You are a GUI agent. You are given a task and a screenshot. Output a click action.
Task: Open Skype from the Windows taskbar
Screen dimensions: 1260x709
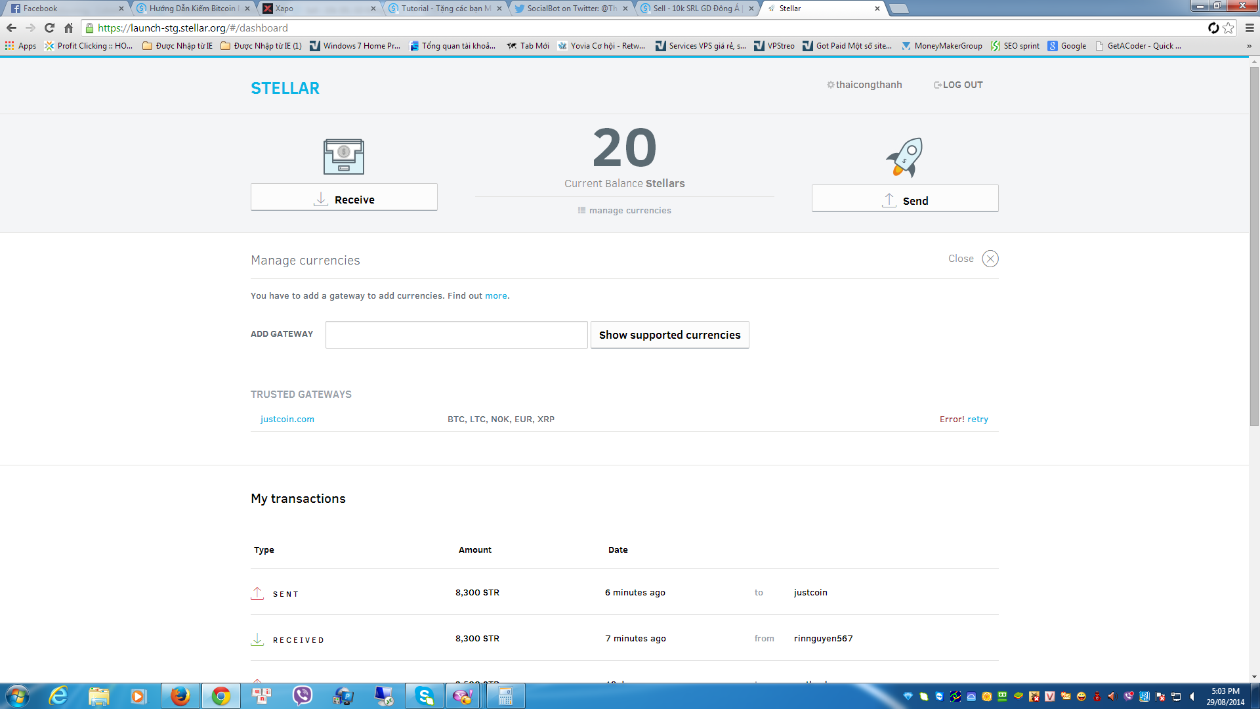pyautogui.click(x=425, y=696)
